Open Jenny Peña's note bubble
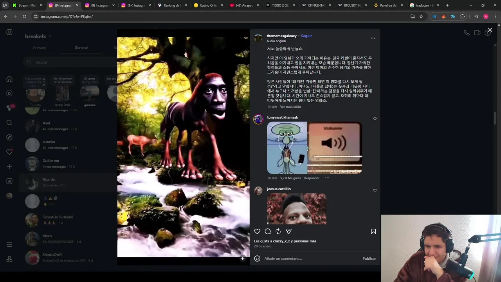 tap(63, 80)
